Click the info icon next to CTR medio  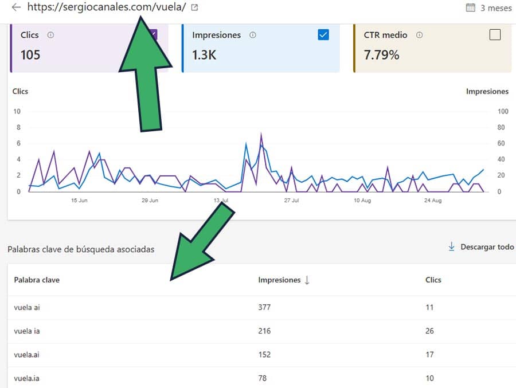(419, 35)
